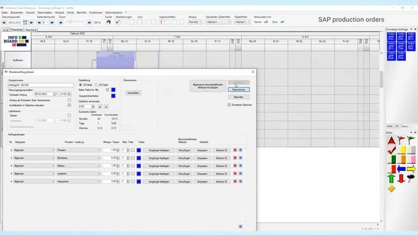Screen dimensions: 418x235
Task: Click Allgemeine benutzerdefinierte Attribute hinzufügen button
Action: pos(208,86)
